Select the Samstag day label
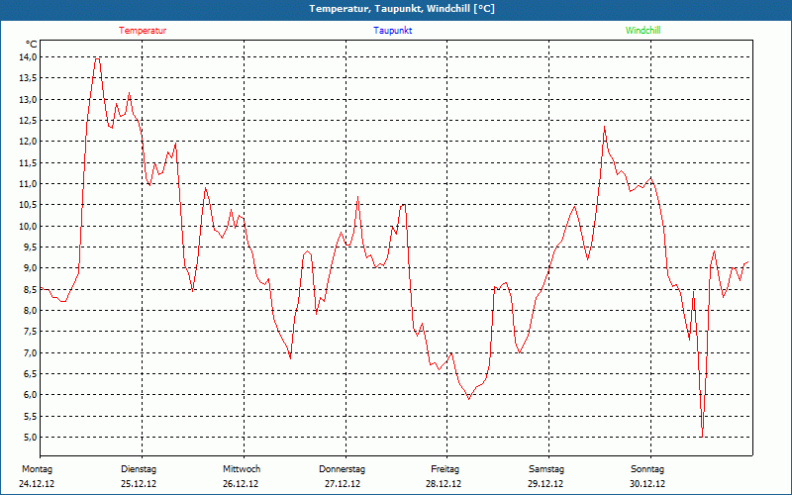The height and width of the screenshot is (495, 792). 546,469
